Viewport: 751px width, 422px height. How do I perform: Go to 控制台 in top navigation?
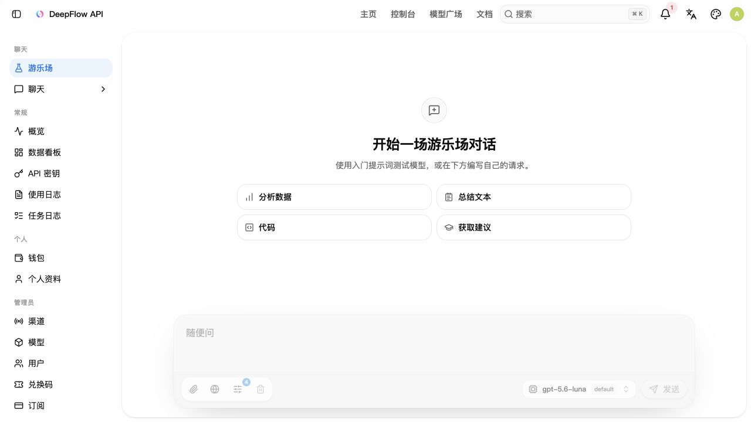point(403,14)
